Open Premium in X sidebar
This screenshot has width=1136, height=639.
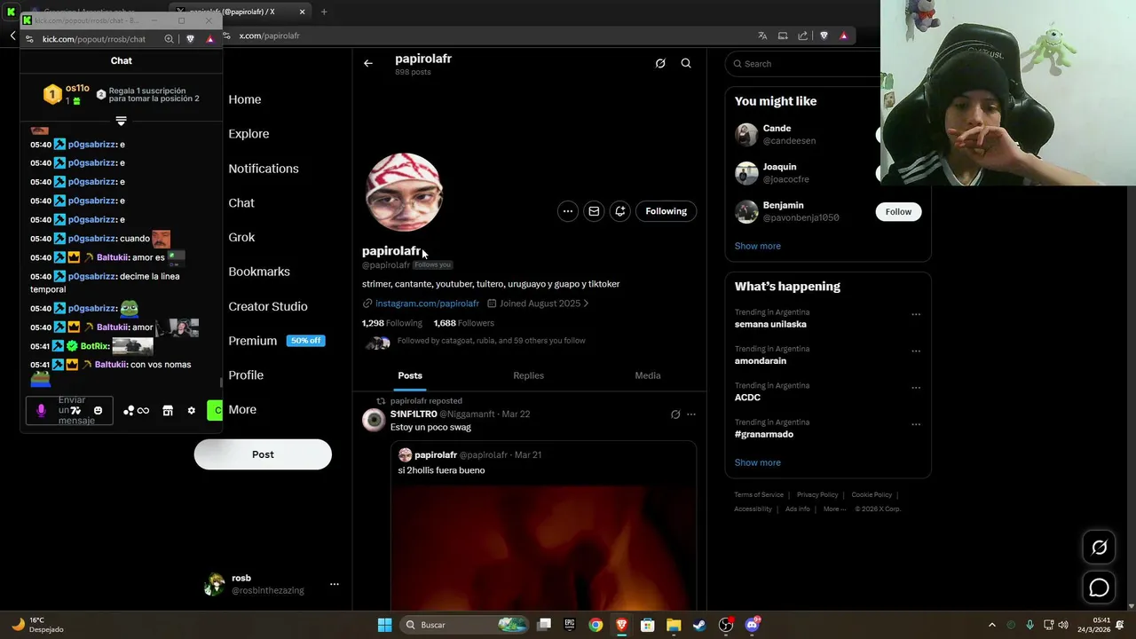click(253, 341)
